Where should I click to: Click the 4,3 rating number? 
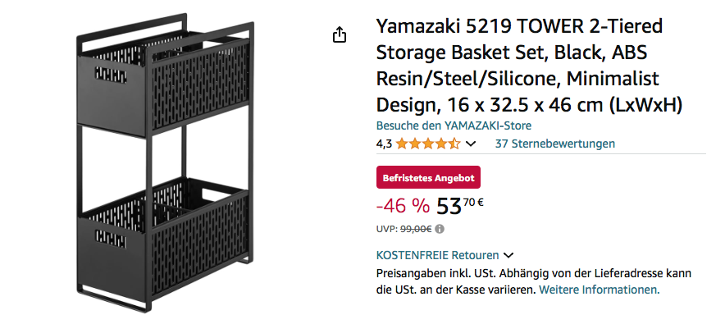[x=384, y=144]
